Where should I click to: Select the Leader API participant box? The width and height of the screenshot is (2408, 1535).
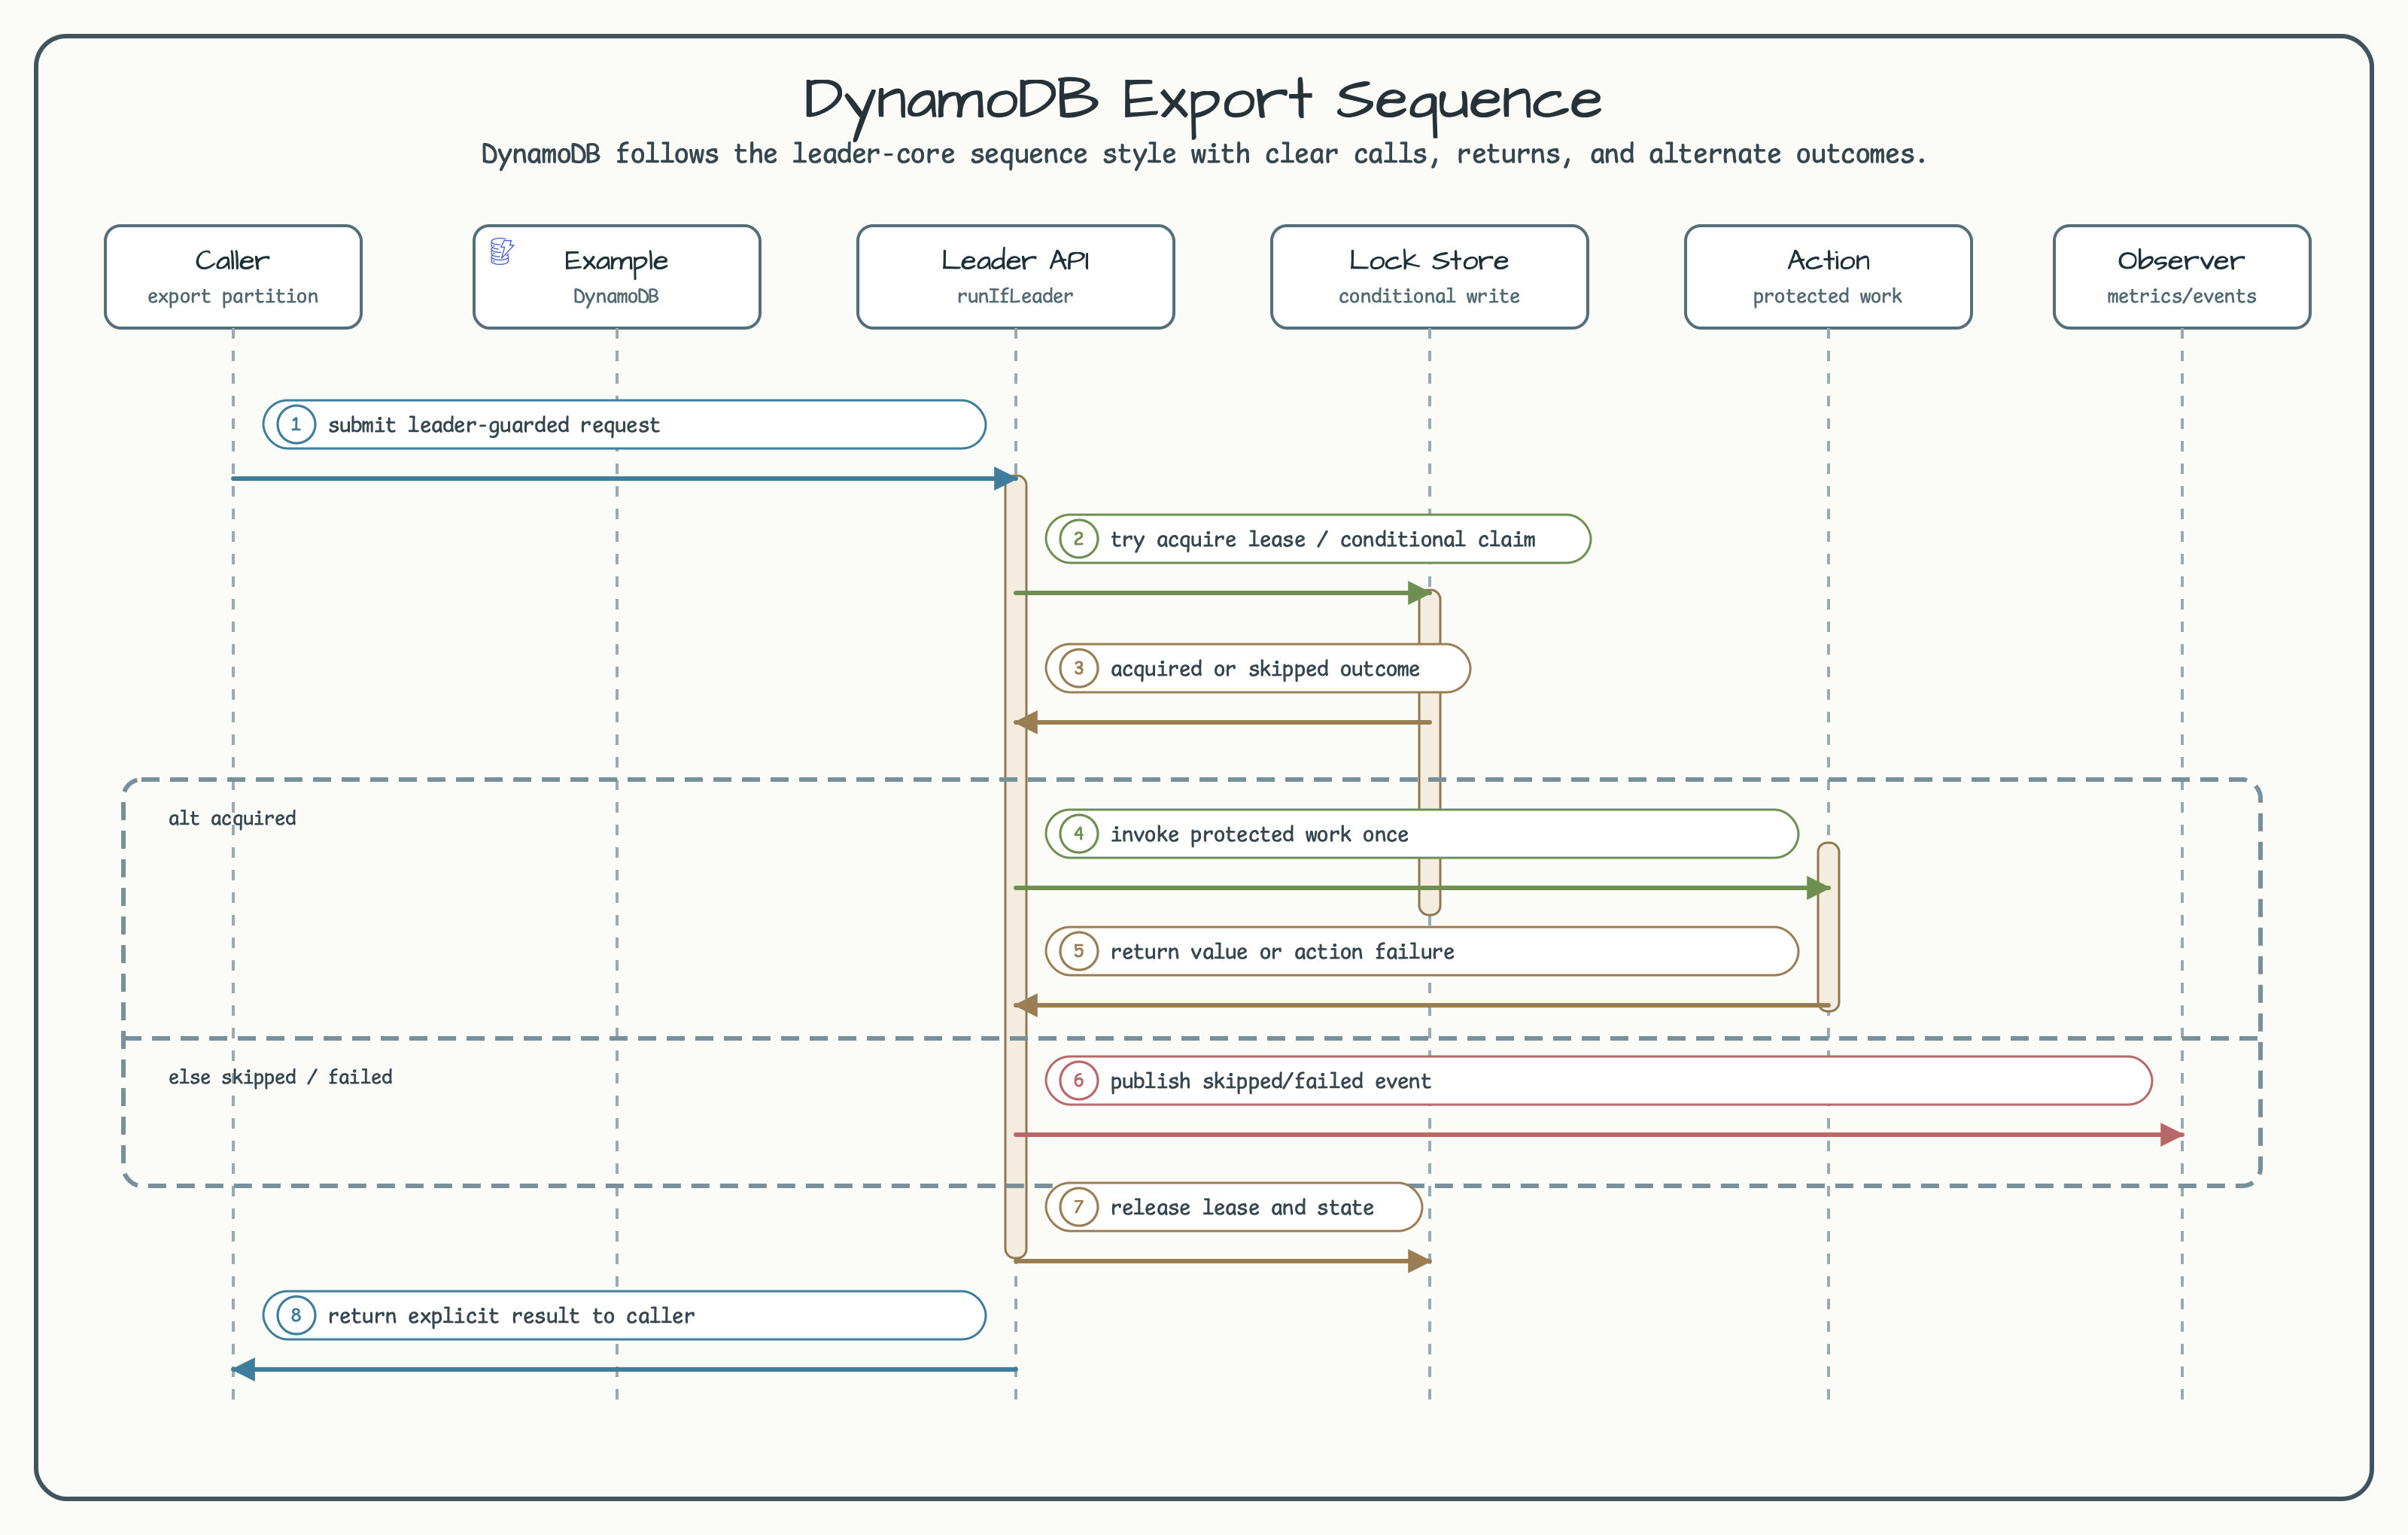(1015, 277)
